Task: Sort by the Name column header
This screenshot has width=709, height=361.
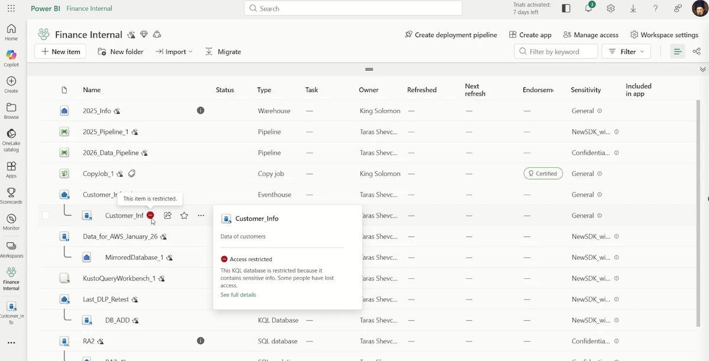Action: [x=92, y=90]
